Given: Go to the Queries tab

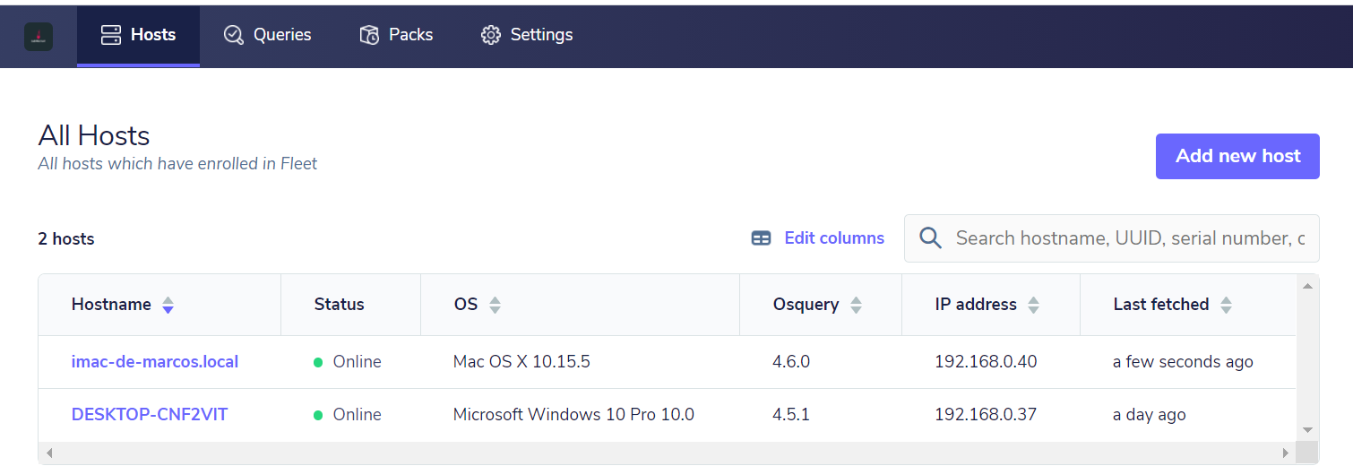Looking at the screenshot, I should 267,36.
